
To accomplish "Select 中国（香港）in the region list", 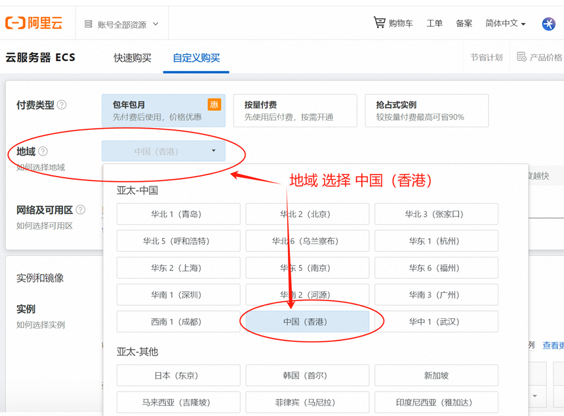I will click(x=308, y=322).
